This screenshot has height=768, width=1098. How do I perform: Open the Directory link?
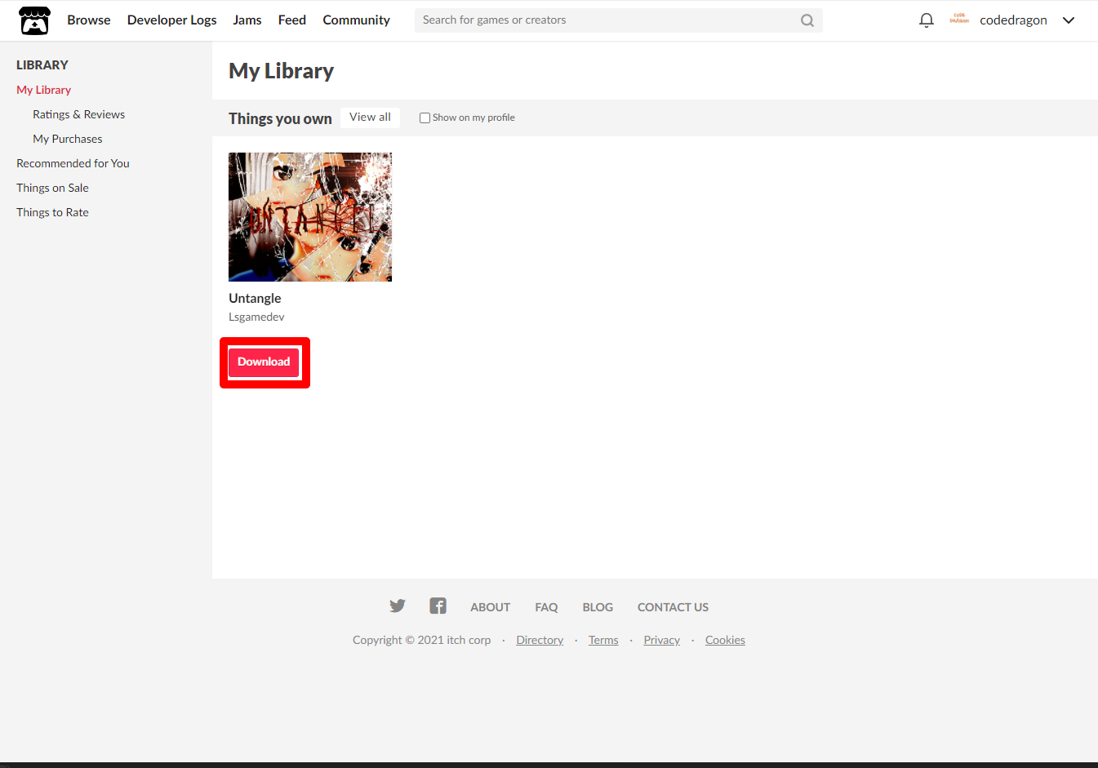coord(540,640)
